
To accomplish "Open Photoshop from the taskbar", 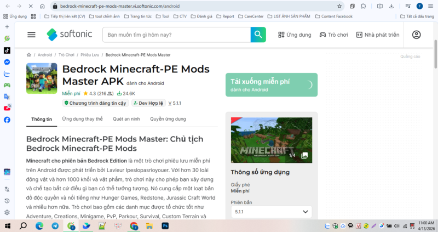I will tap(165, 226).
